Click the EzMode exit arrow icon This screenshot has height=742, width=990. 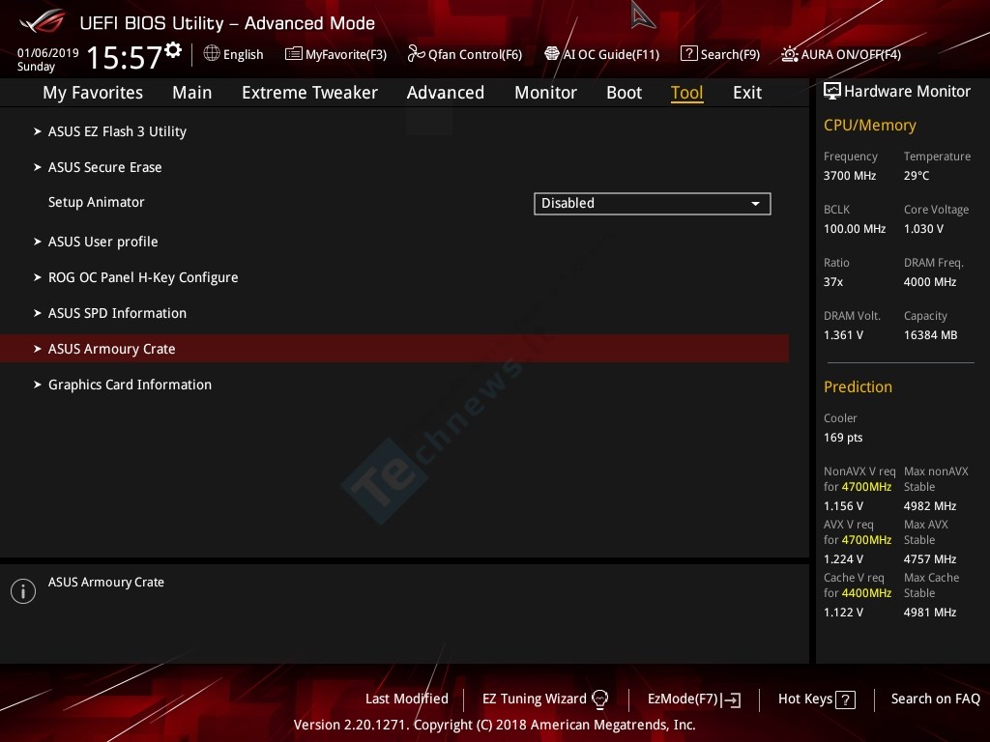(731, 699)
